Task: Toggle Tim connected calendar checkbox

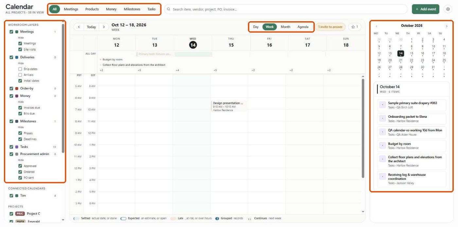Action: pyautogui.click(x=11, y=196)
